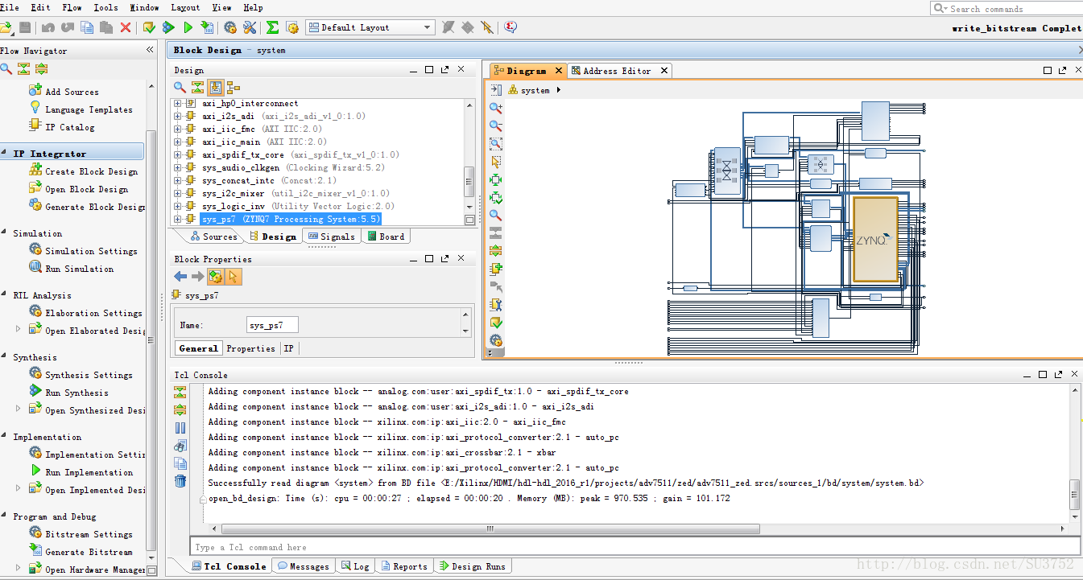Switch to the Signals tab
Screen dimensions: 1083x580
pos(331,237)
